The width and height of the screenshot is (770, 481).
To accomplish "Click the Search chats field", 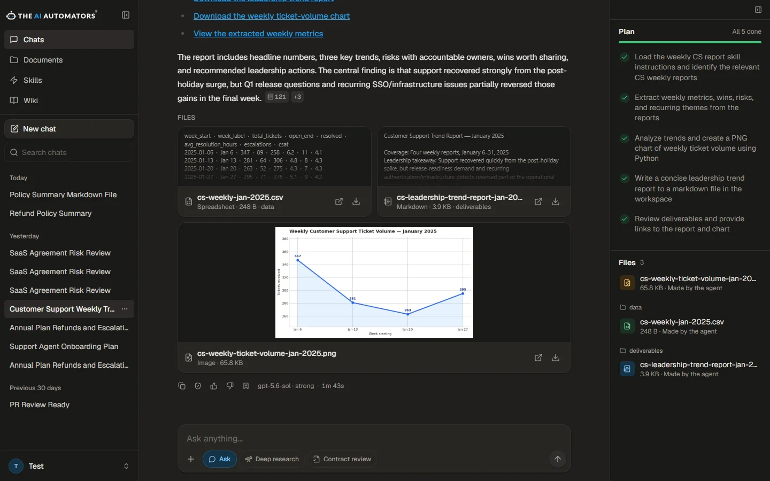I will 70,152.
